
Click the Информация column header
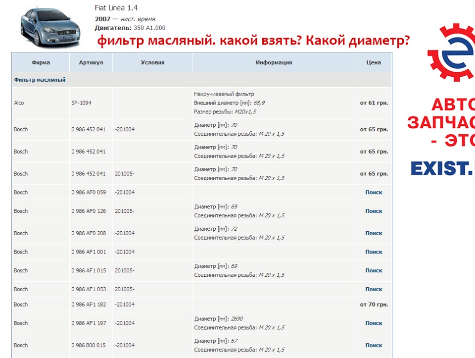point(274,62)
